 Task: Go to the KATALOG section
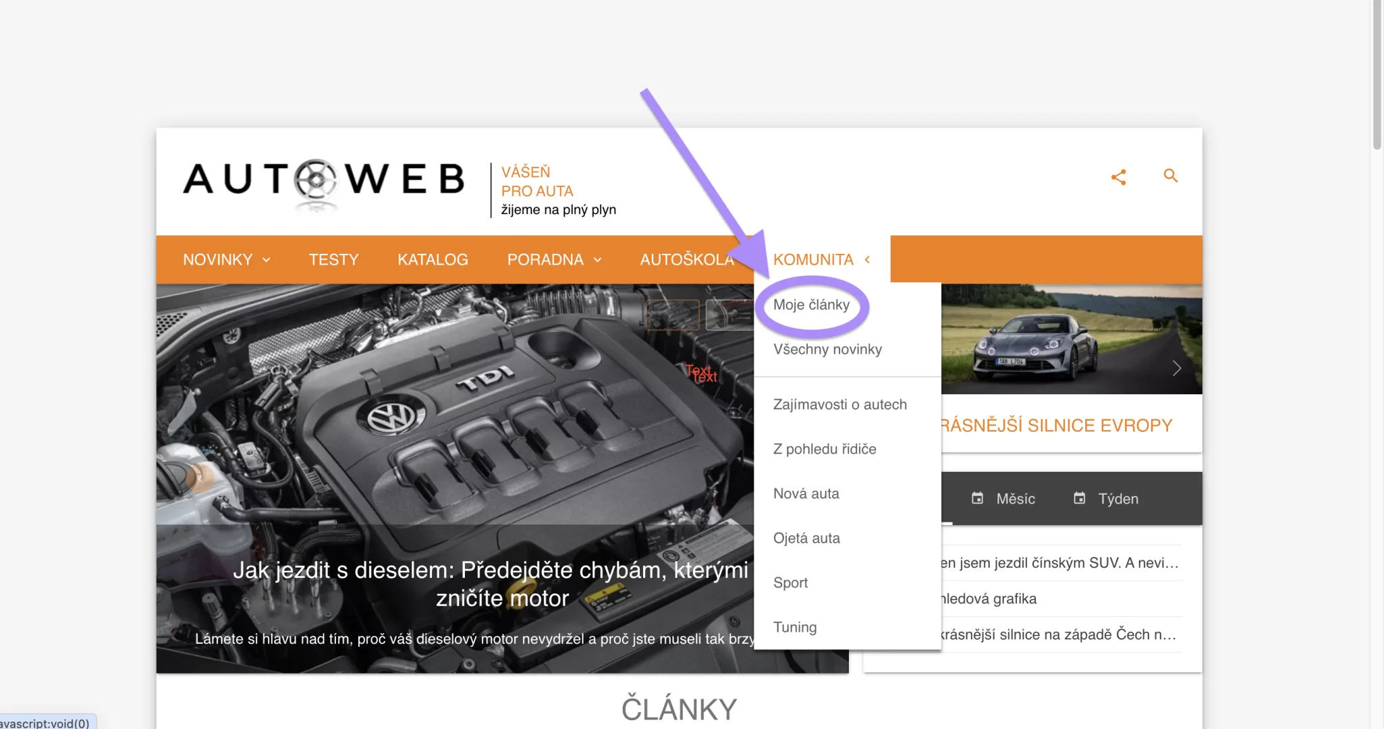pos(433,260)
